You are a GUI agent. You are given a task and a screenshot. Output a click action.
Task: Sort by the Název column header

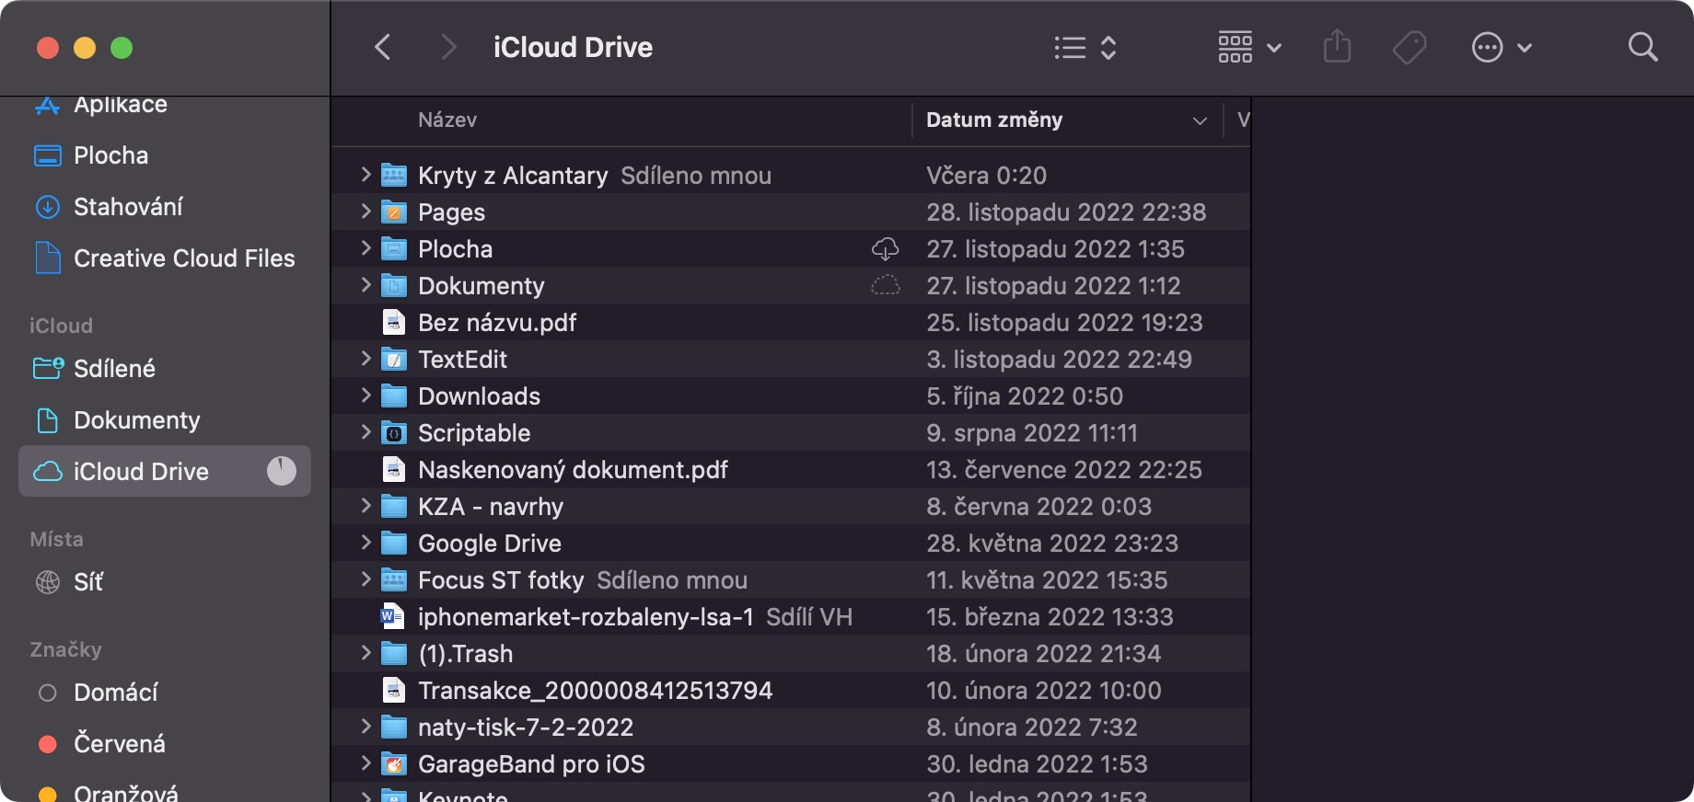click(x=447, y=120)
